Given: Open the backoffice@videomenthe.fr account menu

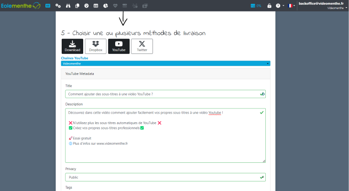Looking at the screenshot, I should coord(323,6).
